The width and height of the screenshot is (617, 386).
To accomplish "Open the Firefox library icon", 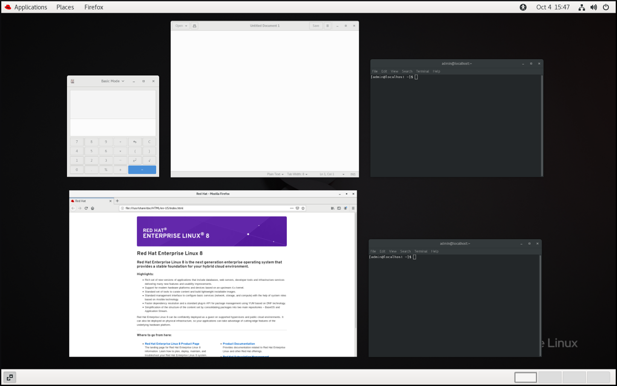I will pos(333,209).
